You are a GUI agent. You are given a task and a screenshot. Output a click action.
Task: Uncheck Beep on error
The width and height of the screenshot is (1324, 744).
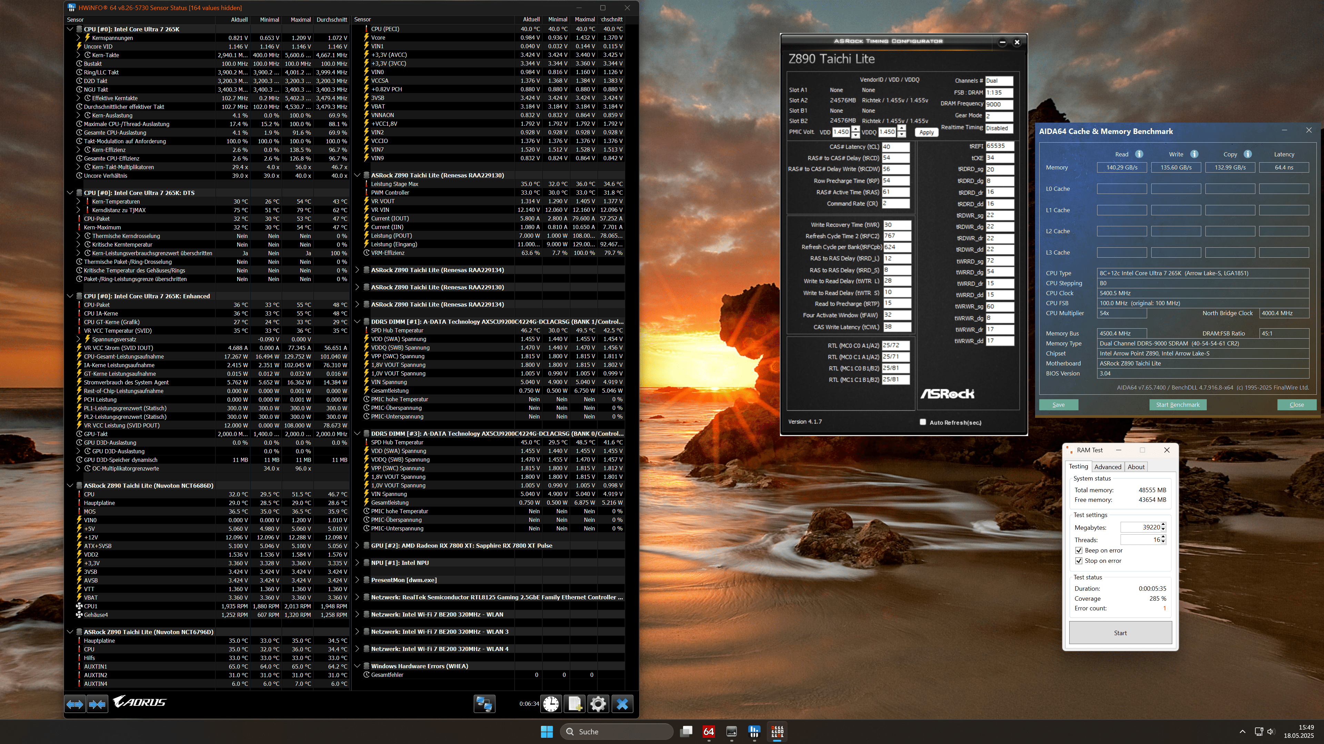tap(1079, 550)
